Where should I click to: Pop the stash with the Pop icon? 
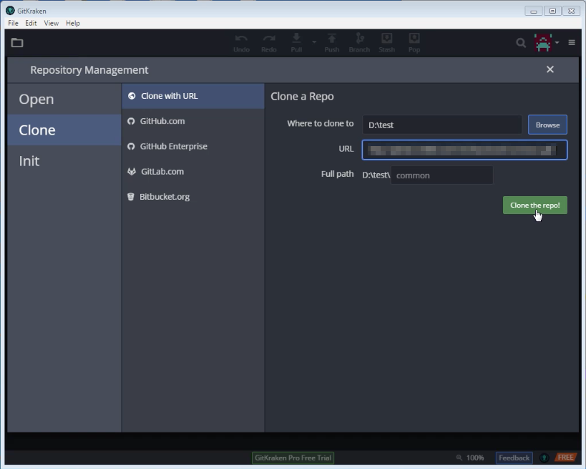(414, 44)
